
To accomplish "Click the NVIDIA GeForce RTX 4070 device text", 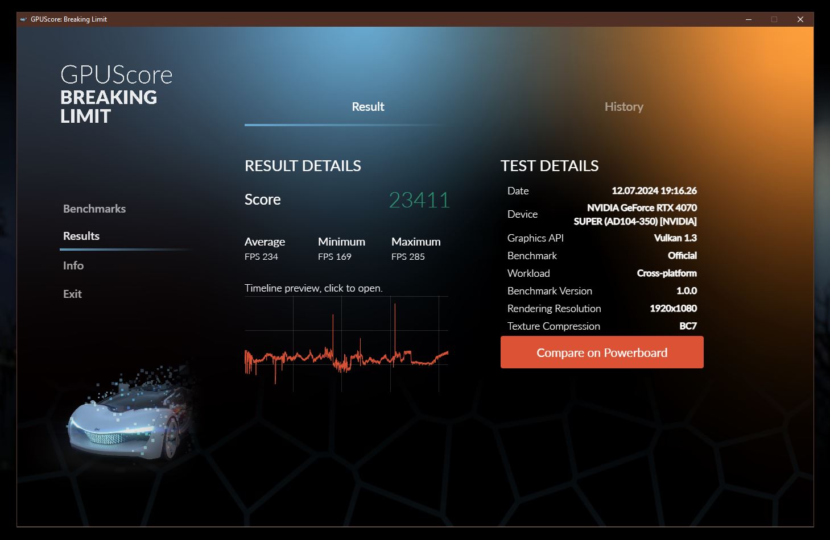I will (x=635, y=214).
